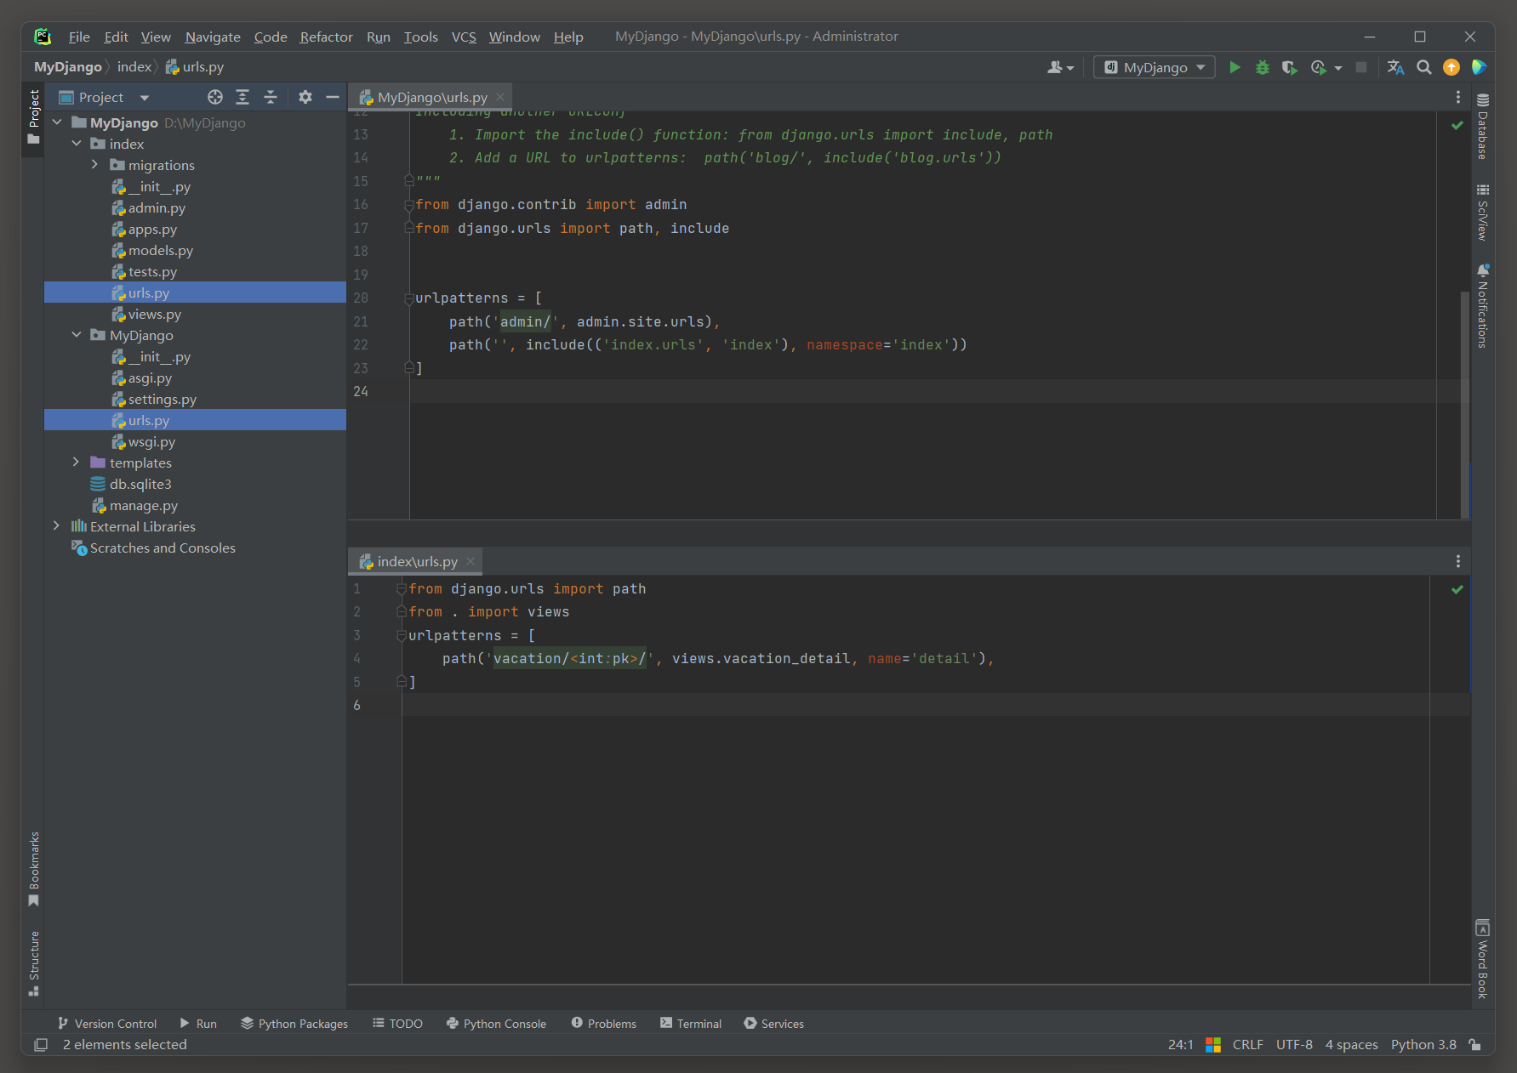Open the MyDjango run configuration dropdown
The image size is (1517, 1073).
point(1154,67)
